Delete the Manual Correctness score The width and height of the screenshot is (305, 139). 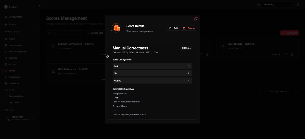click(189, 28)
